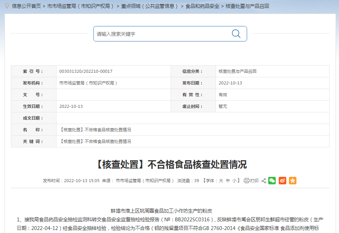This screenshot has width=339, height=233.
Task: Go to 信息公开首页 breadcrumb link
Action: [x=26, y=6]
